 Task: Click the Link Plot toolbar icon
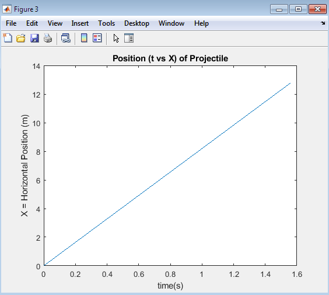(66, 38)
